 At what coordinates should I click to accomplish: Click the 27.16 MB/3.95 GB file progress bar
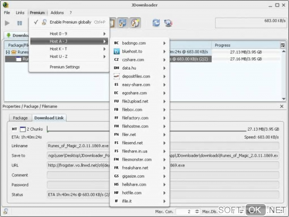click(x=246, y=59)
